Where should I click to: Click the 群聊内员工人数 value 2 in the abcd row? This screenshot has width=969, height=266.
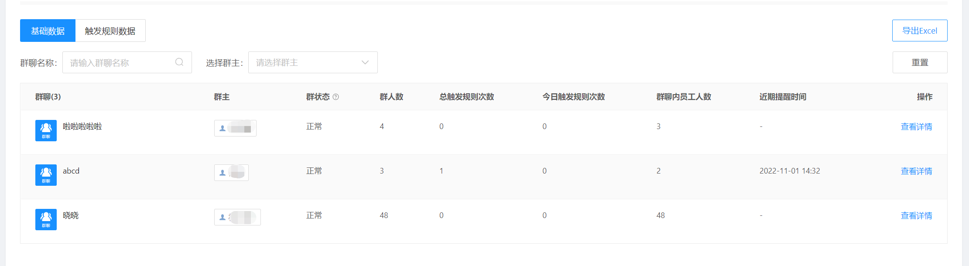(658, 171)
